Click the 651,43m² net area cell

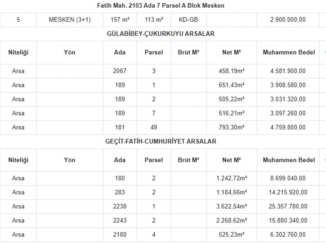click(232, 85)
